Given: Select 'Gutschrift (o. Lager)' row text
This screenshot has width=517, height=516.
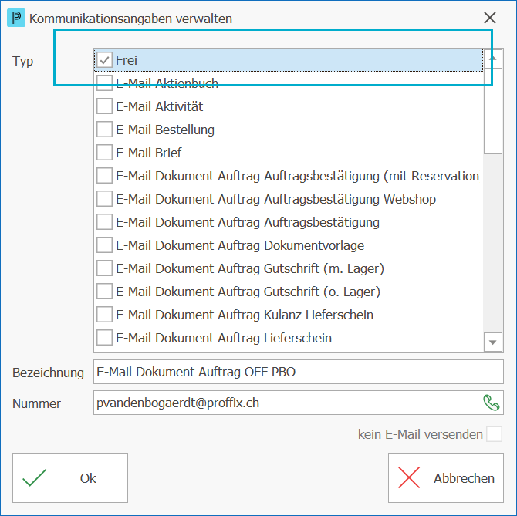Looking at the screenshot, I should [x=322, y=292].
